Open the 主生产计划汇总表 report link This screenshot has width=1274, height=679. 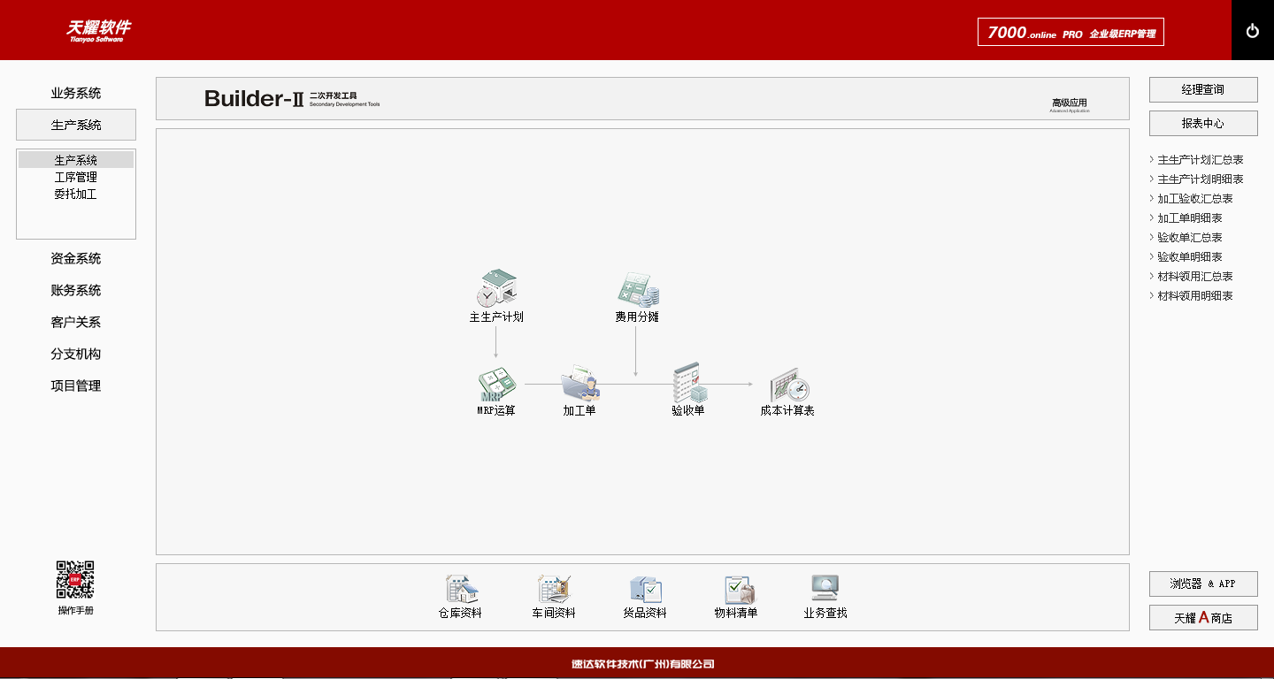(1200, 160)
